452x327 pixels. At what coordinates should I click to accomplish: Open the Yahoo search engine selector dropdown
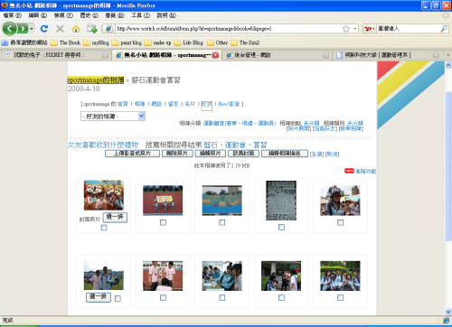pos(370,29)
